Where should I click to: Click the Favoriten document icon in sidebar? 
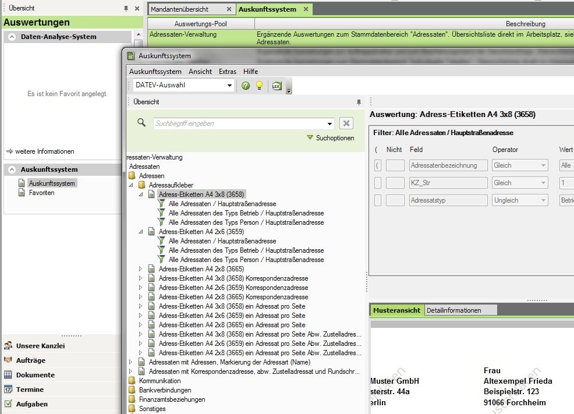click(22, 193)
